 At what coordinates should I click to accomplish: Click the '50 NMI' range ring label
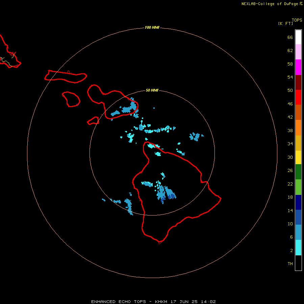152,90
